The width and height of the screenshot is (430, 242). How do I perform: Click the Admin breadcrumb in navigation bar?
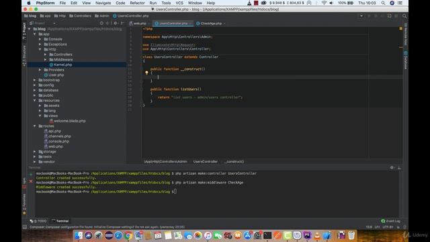click(101, 16)
